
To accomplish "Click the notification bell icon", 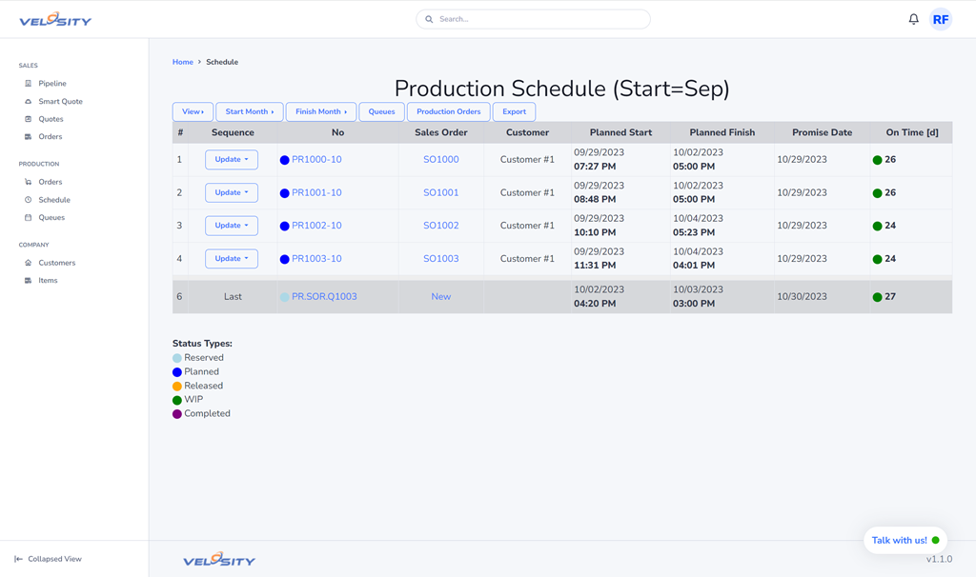I will tap(913, 19).
